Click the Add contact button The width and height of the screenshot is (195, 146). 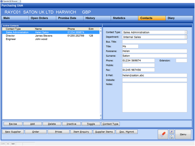[32, 124]
